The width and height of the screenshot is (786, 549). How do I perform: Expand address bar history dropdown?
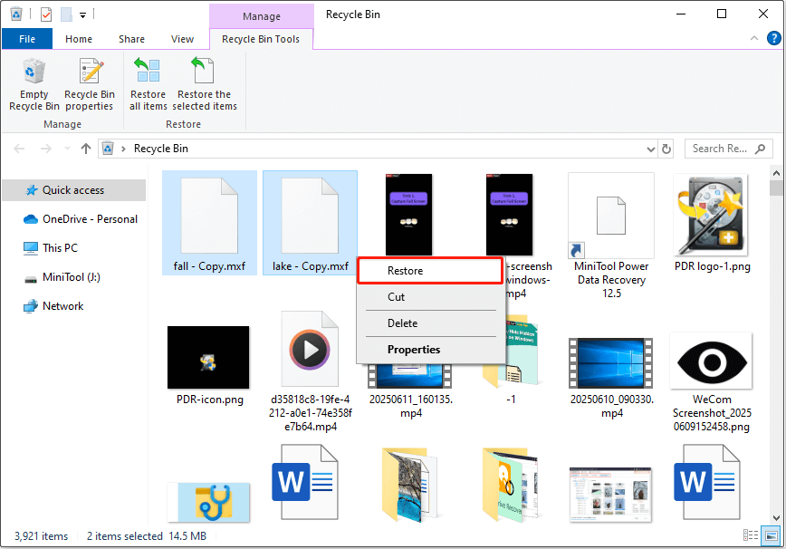[651, 149]
